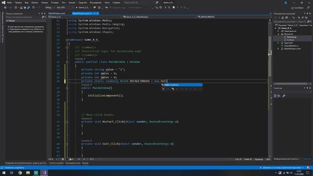Select the solution 'Game_X_O_' root node
Screen dimensions: 313x176
tap(293, 25)
